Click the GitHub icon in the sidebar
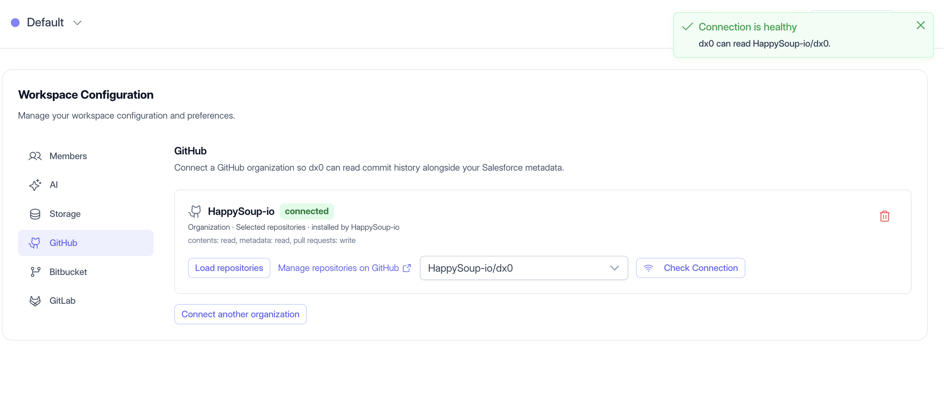This screenshot has height=396, width=944. [35, 243]
